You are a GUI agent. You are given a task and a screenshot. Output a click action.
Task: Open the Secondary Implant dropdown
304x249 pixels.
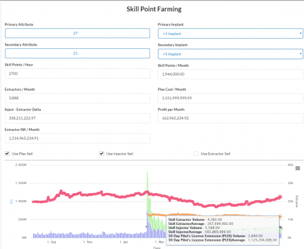[230, 54]
